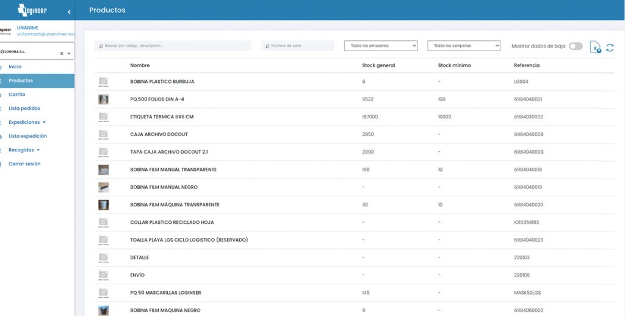Click the Excel export icon
625x316 pixels.
(x=595, y=48)
